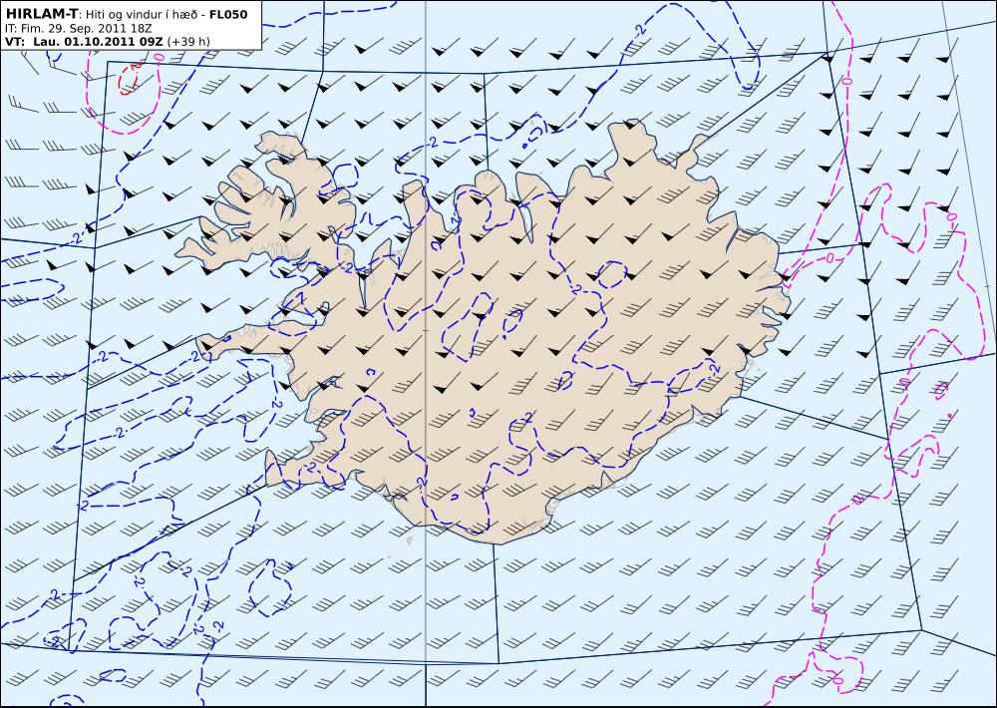The image size is (997, 708).
Task: Click the FL050 flight level label
Action: pyautogui.click(x=228, y=14)
